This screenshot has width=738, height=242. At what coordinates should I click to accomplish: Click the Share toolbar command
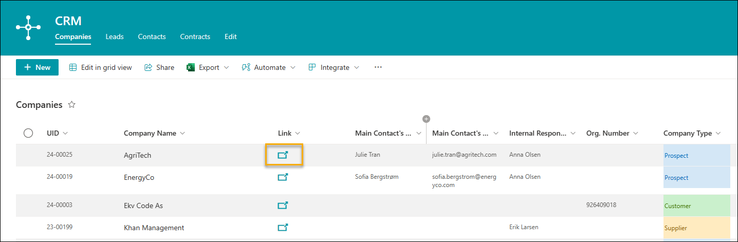pyautogui.click(x=159, y=67)
